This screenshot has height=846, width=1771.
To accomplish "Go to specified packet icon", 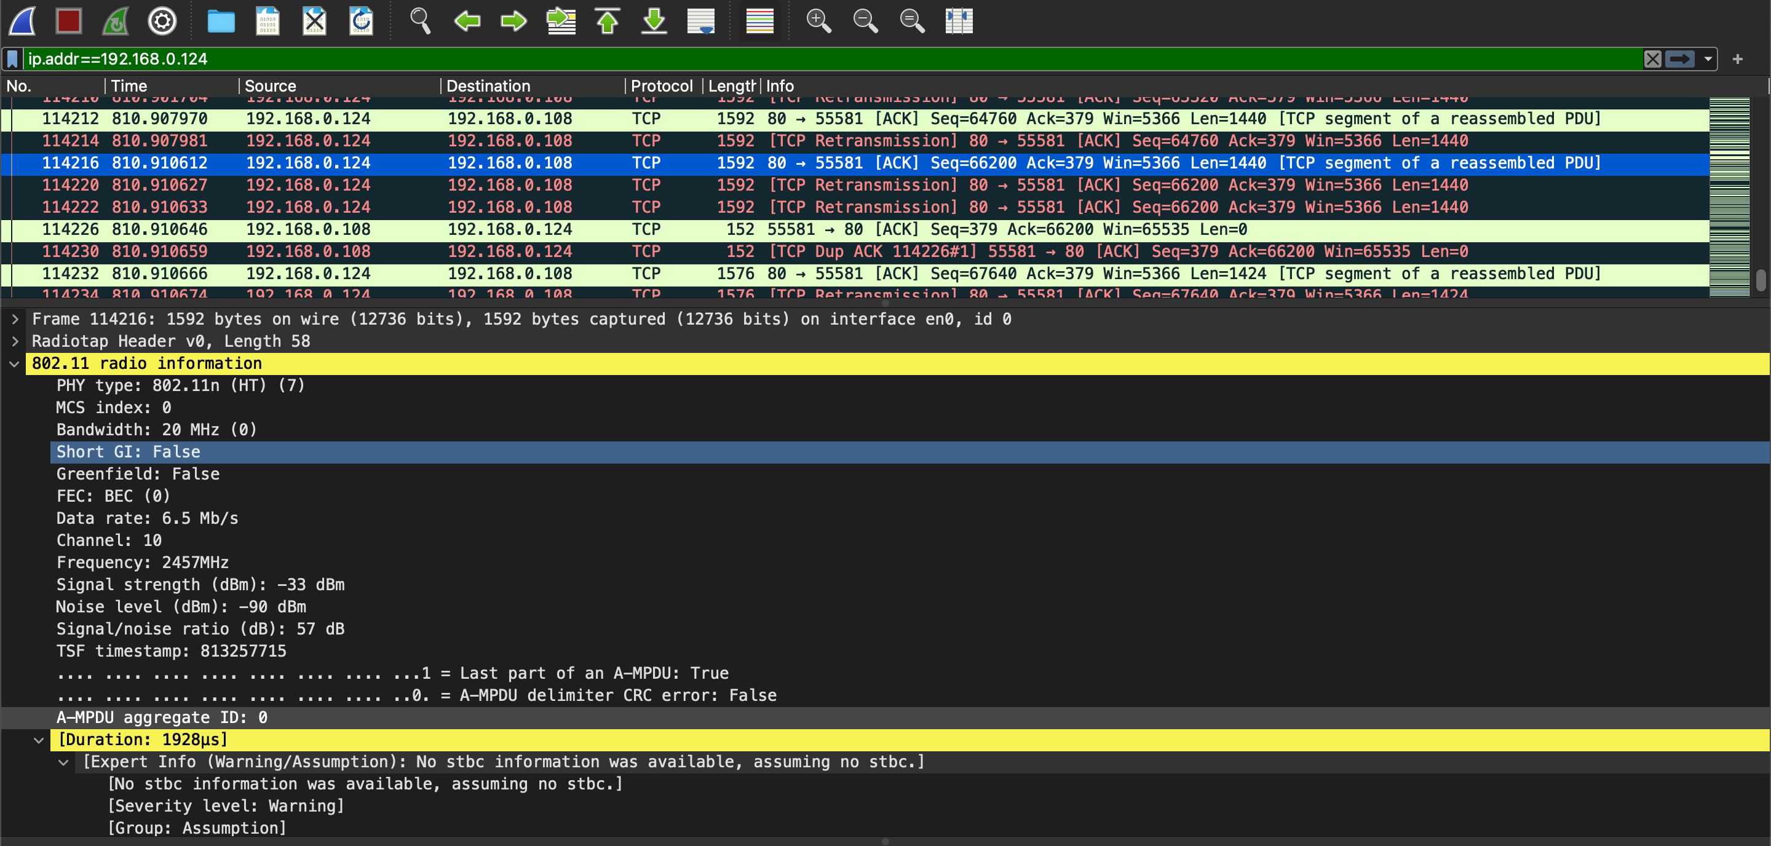I will (561, 21).
